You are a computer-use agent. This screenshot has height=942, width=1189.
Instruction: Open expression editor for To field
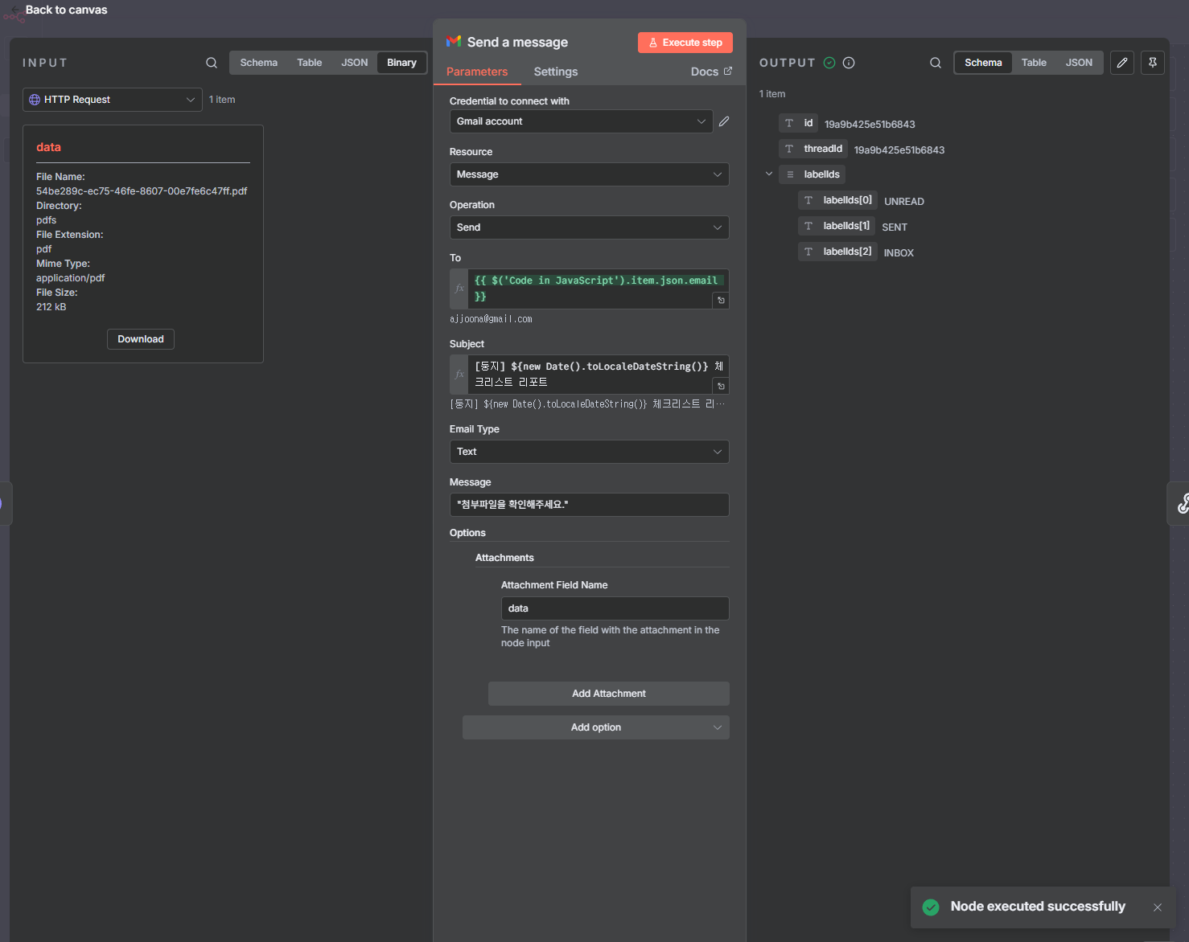(721, 301)
